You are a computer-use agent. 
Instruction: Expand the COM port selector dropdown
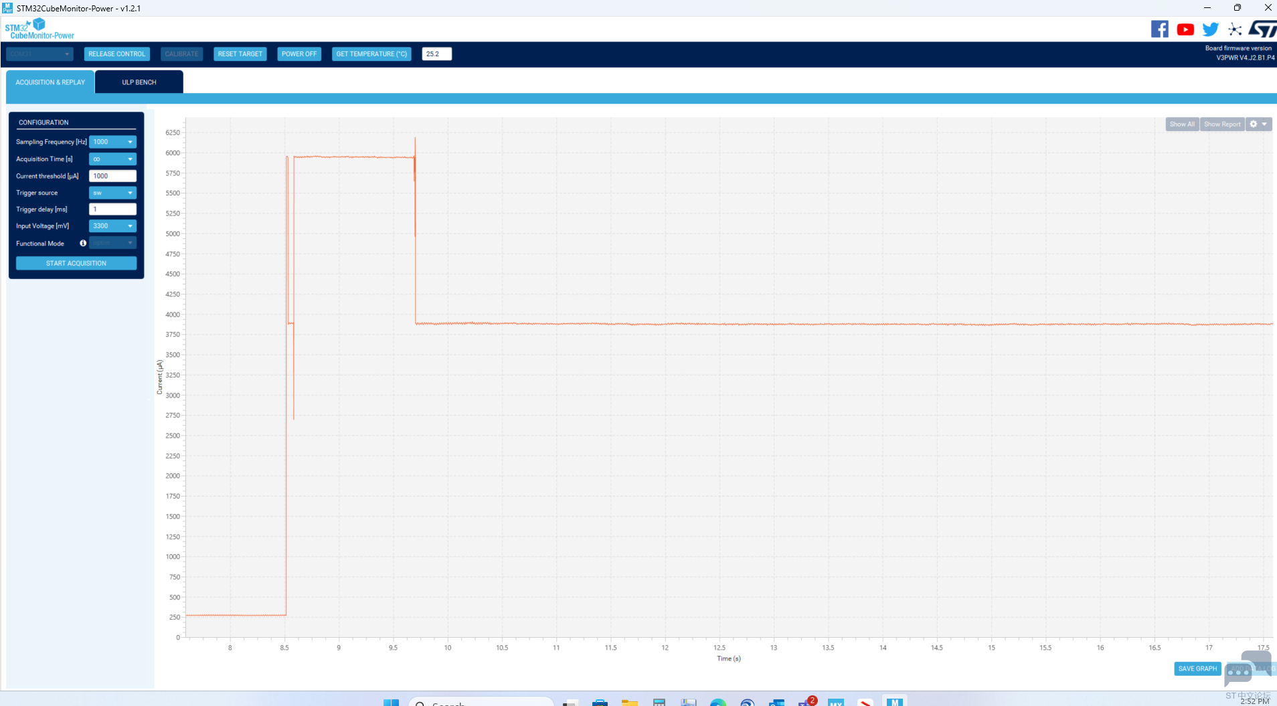tap(39, 54)
